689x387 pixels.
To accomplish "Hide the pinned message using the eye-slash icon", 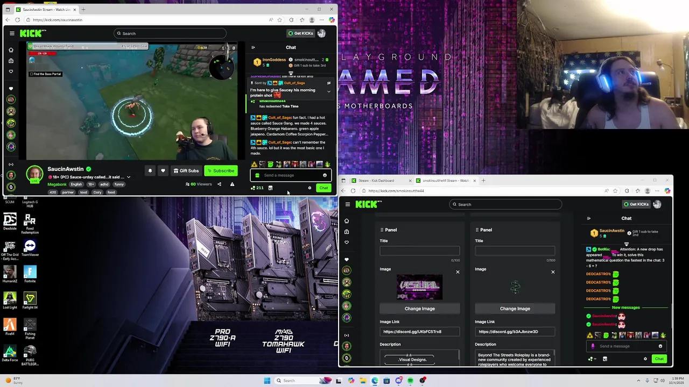I will [329, 83].
